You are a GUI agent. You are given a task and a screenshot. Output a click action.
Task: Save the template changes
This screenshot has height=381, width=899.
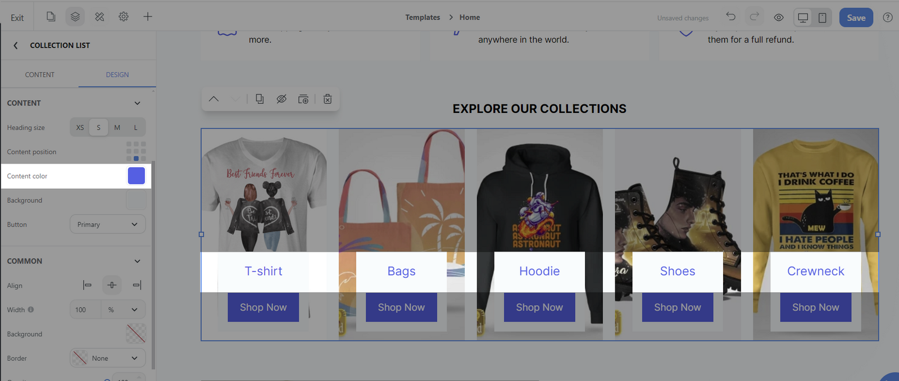pos(856,17)
